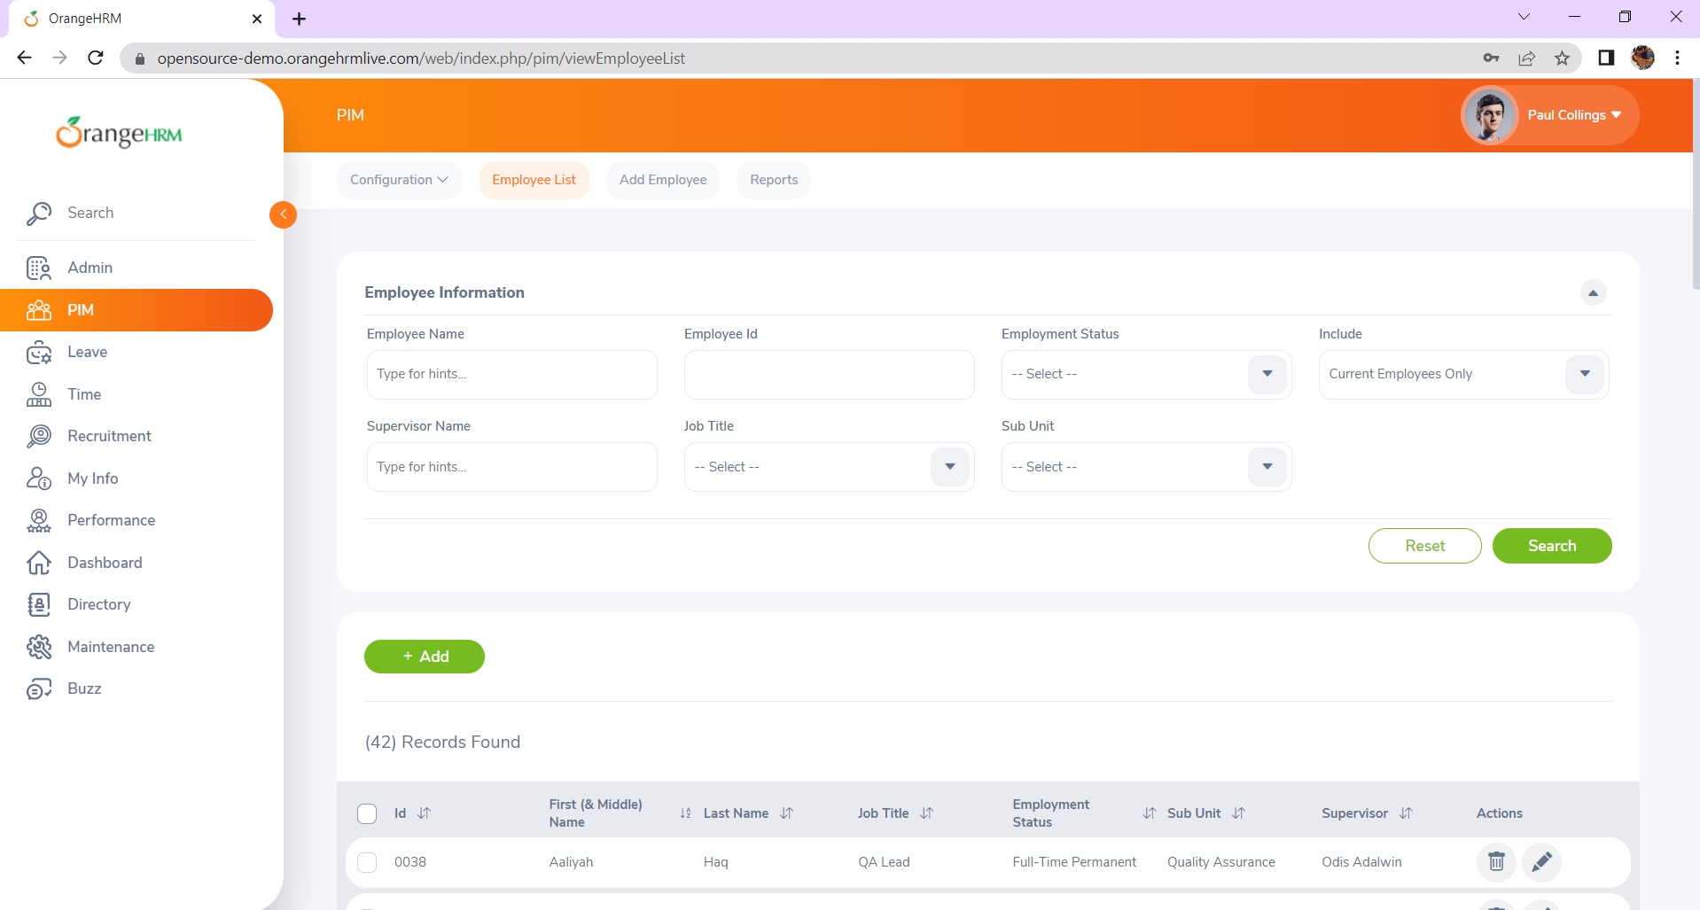The width and height of the screenshot is (1700, 910).
Task: Switch to the Add Employee tab
Action: [x=662, y=180]
